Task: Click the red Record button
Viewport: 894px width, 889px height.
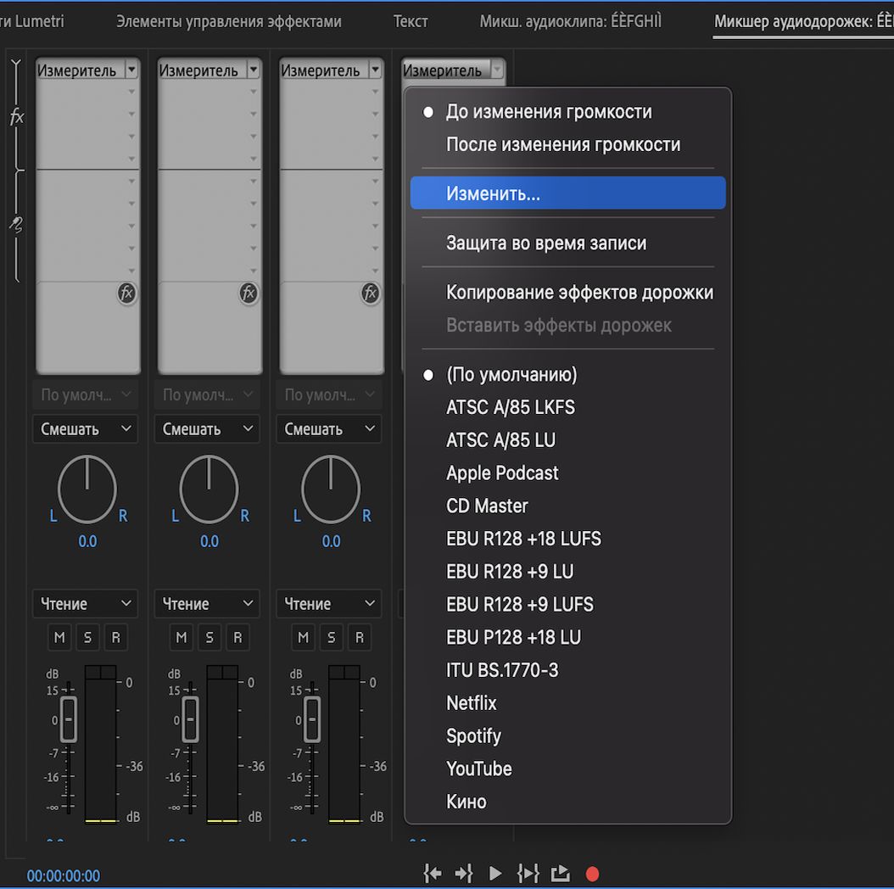Action: click(592, 874)
